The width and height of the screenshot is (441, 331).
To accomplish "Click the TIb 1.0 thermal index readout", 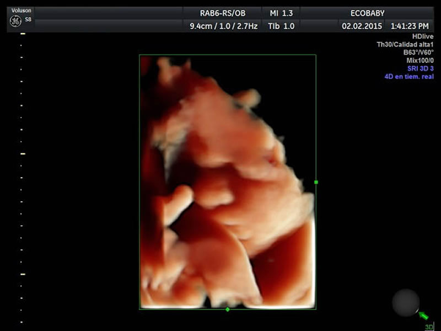I will pos(281,26).
